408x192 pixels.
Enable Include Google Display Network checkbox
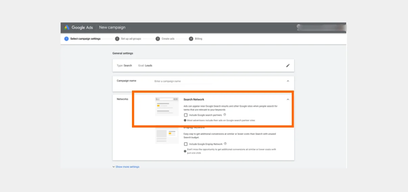click(186, 144)
